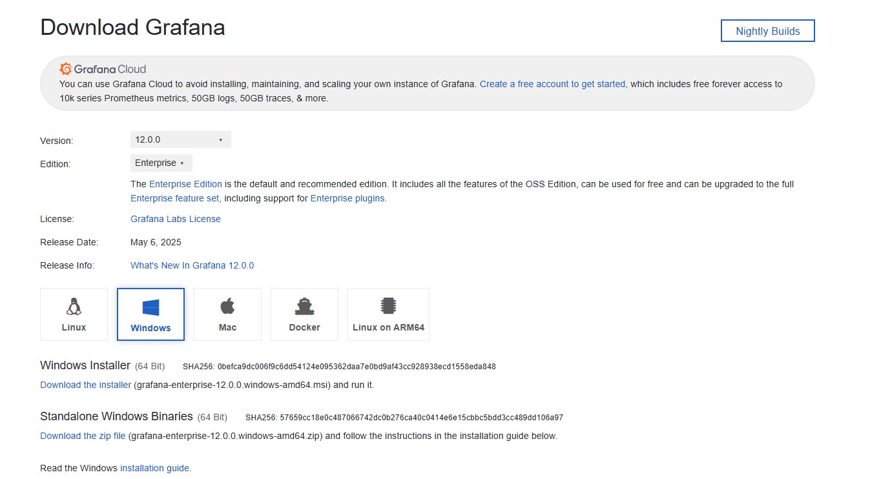The width and height of the screenshot is (870, 479).
Task: Open the Grafana Labs License link
Action: [176, 219]
